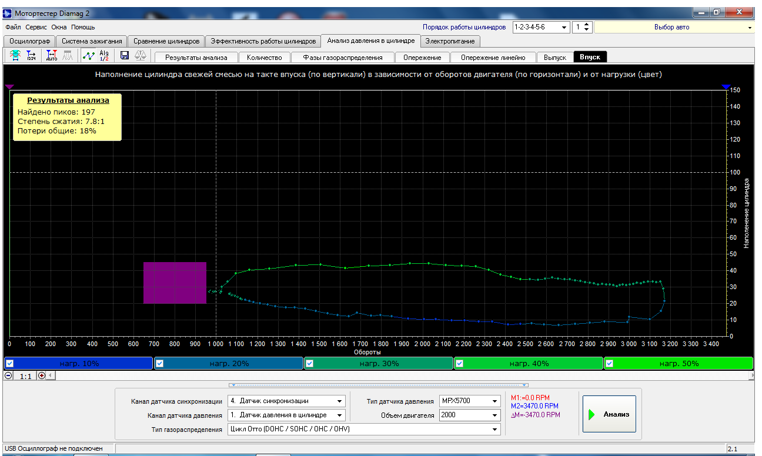Uncheck the нагр. 10% checkbox
Viewport: 762px width, 456px height.
pos(11,363)
